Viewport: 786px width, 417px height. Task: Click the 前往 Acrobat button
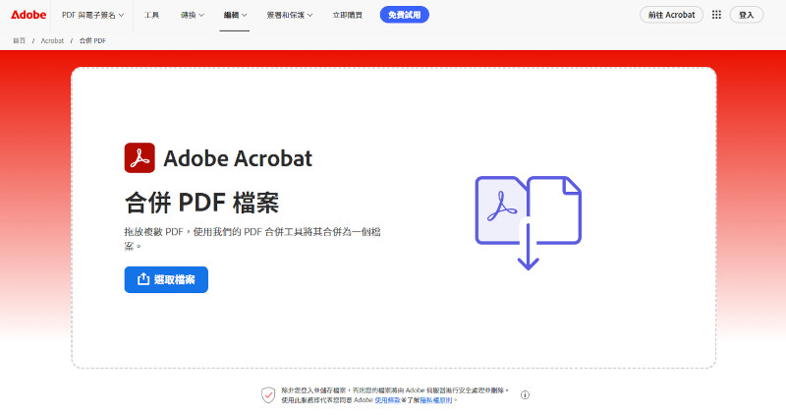(x=671, y=15)
